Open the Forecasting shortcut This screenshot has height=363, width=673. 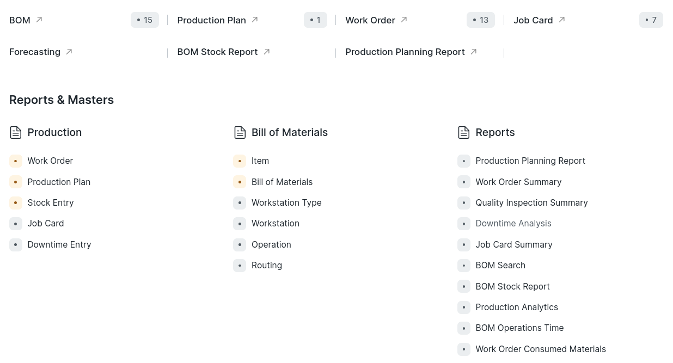[35, 52]
